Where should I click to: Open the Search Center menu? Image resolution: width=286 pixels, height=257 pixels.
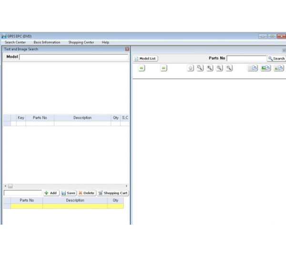[x=15, y=42]
